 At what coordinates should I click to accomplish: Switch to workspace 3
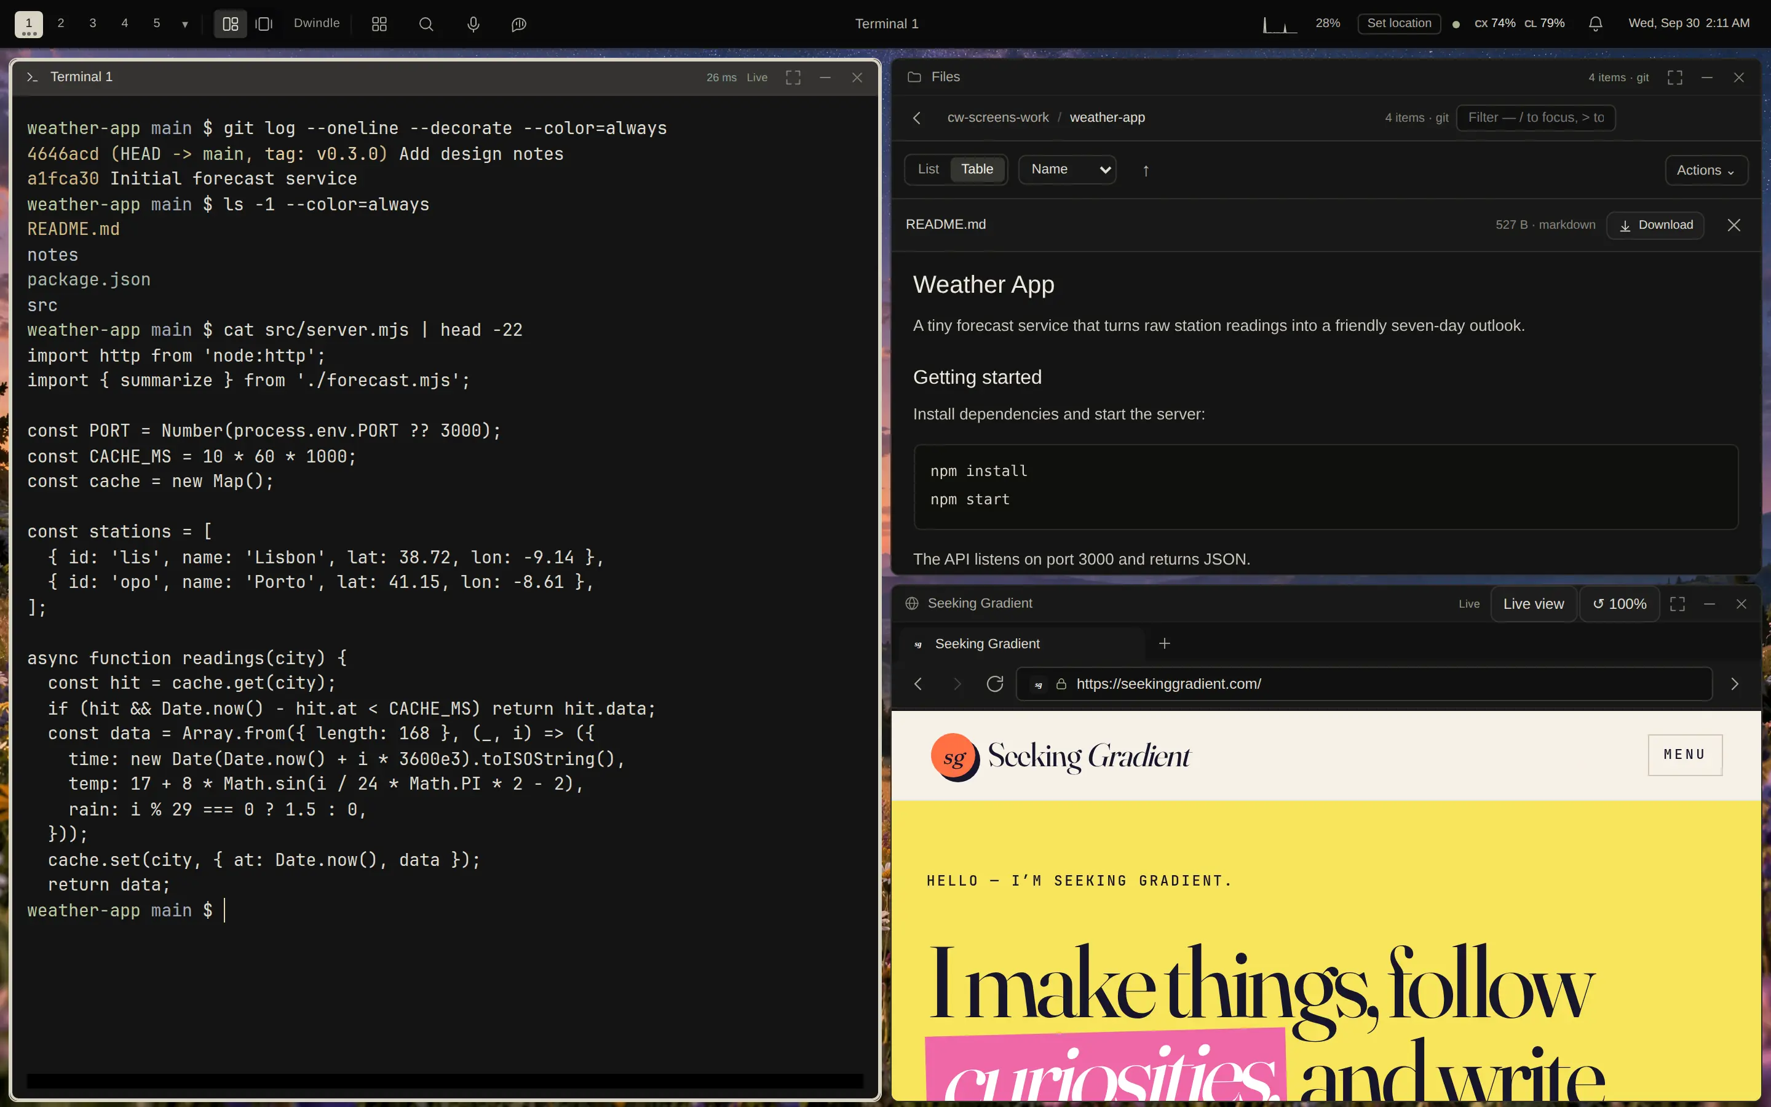click(x=93, y=23)
